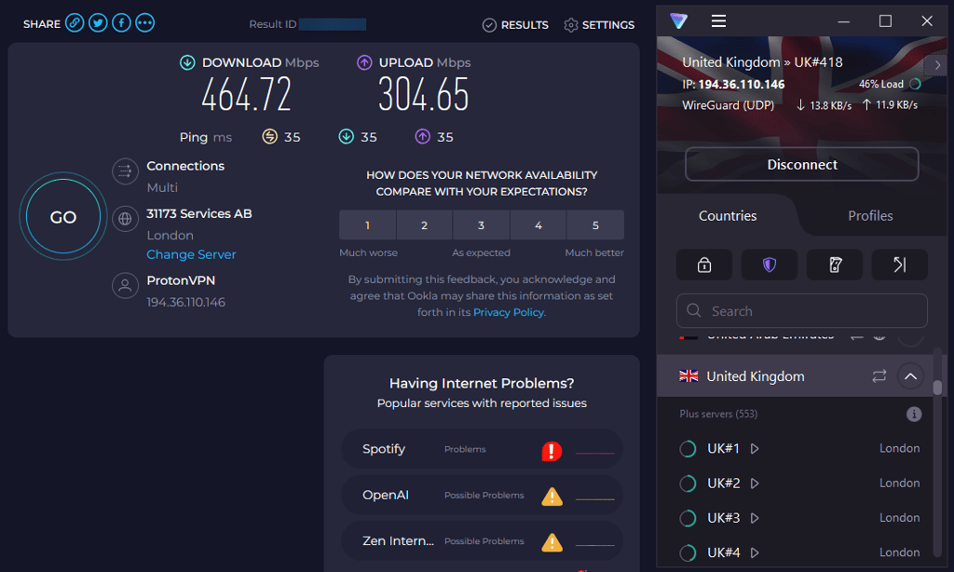The width and height of the screenshot is (954, 572).
Task: Connect to UK#4 via play arrow
Action: pos(755,553)
